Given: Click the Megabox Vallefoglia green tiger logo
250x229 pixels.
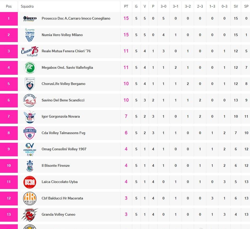Looking at the screenshot, I should [30, 68].
